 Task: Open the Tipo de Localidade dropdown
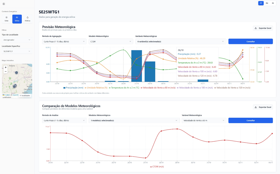tap(17, 40)
